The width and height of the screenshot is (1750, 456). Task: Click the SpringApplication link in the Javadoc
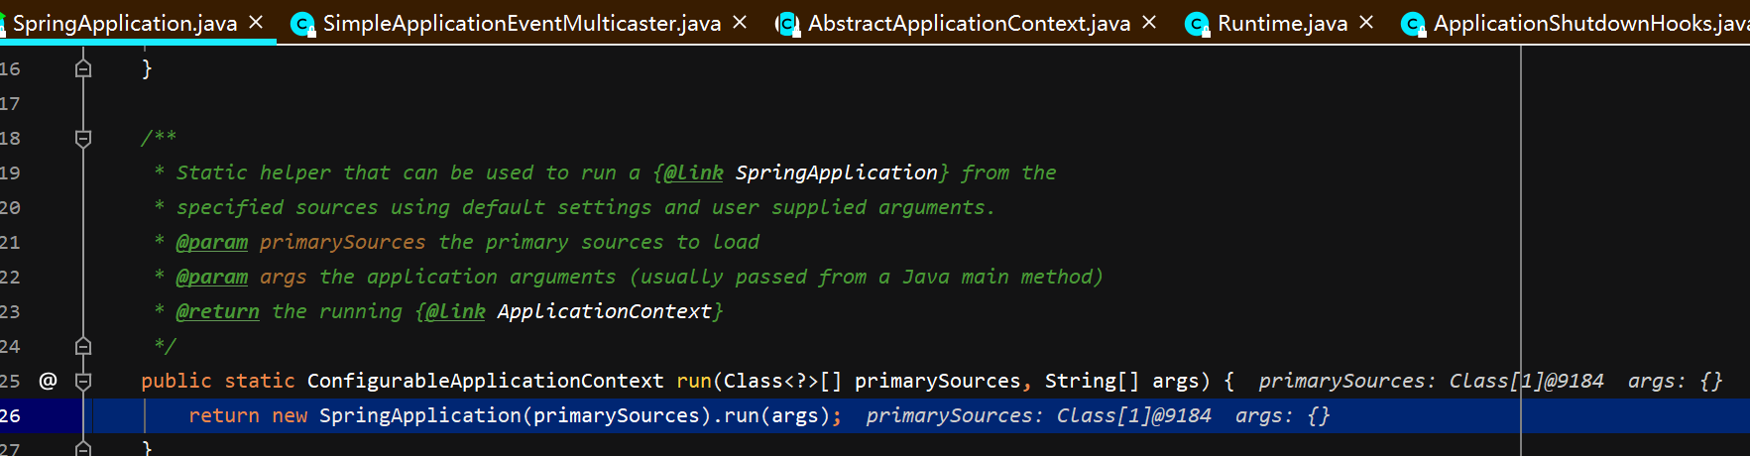(836, 172)
